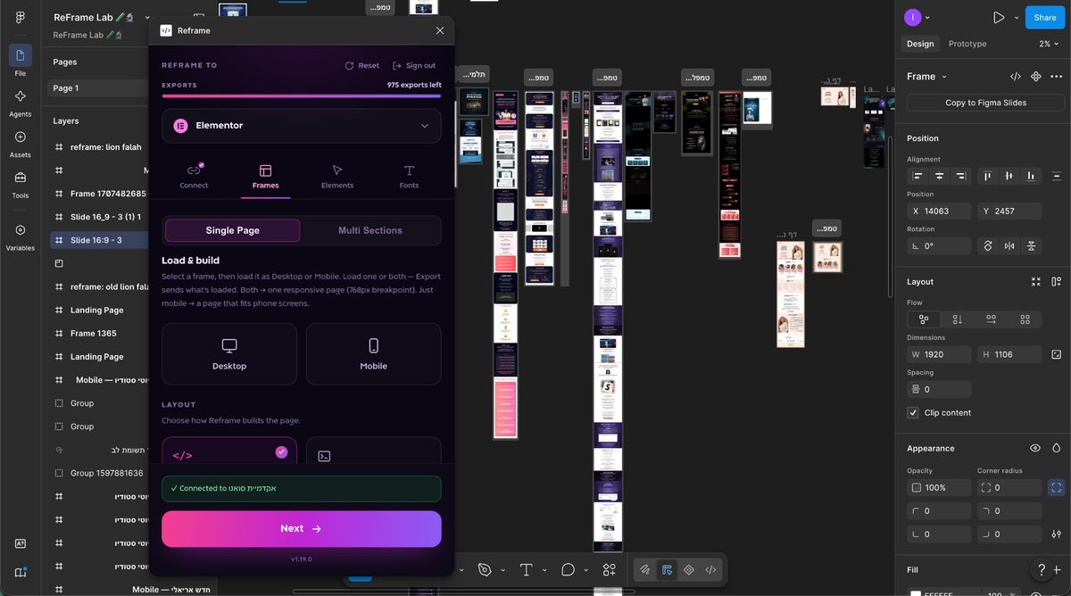
Task: Open the user avatar dropdown
Action: [917, 18]
